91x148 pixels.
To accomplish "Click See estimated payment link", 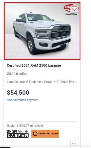I will 23,100.
